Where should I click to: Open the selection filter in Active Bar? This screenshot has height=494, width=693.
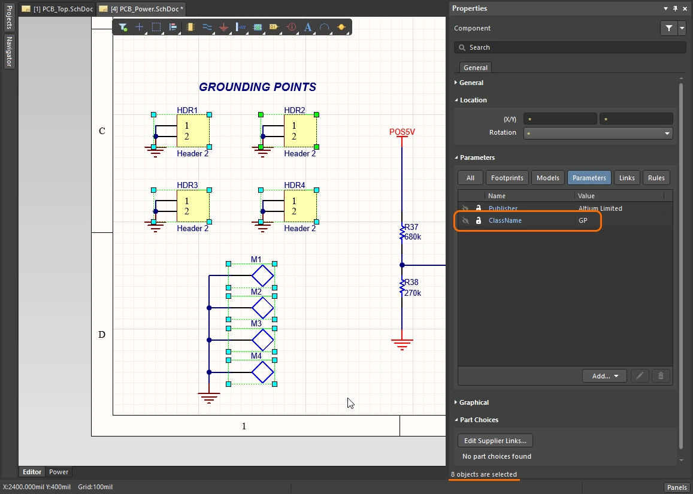coord(123,27)
